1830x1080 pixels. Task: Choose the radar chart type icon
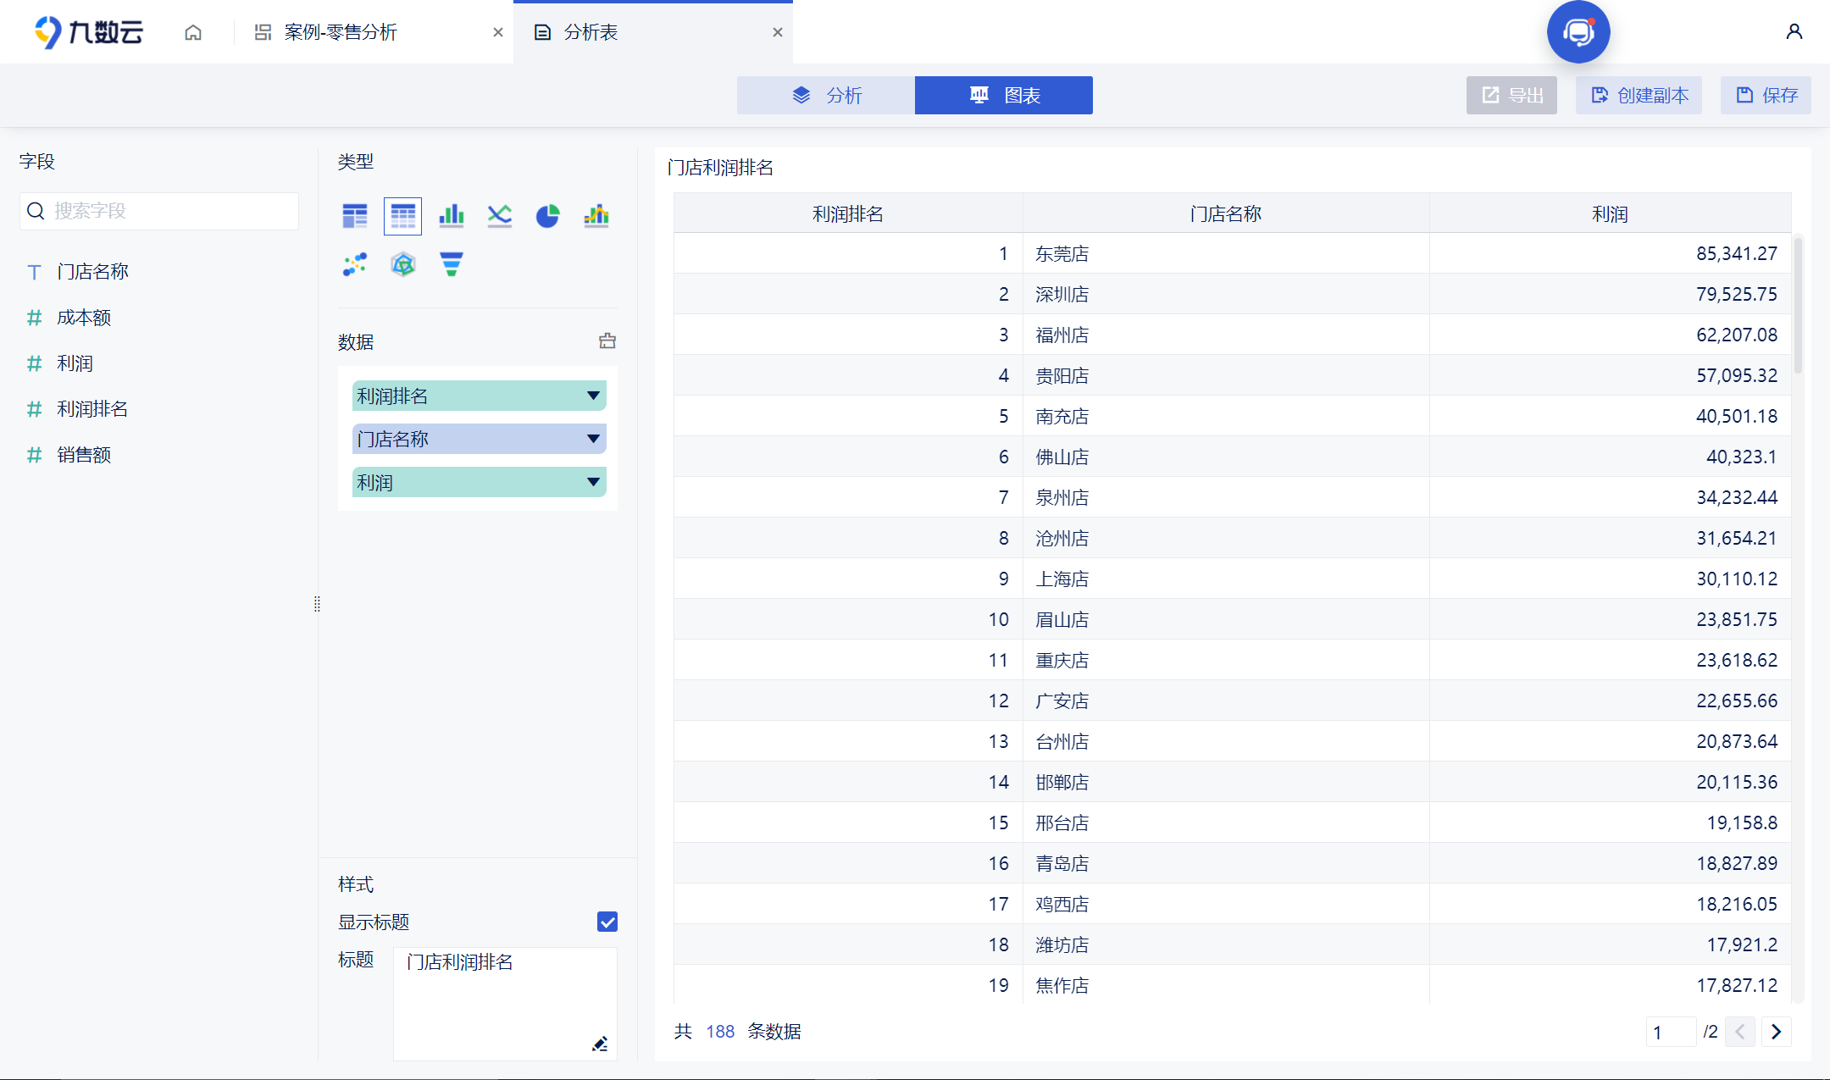(403, 264)
